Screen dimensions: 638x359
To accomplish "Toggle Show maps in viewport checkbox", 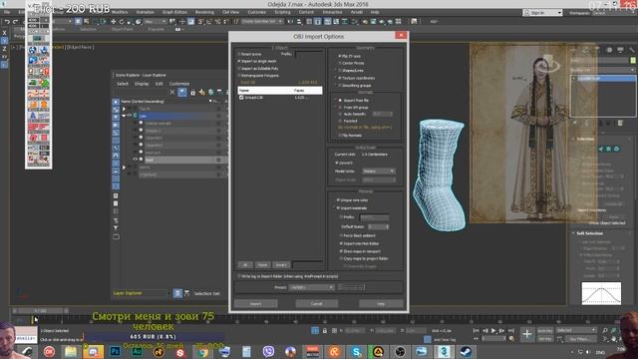I will point(341,251).
